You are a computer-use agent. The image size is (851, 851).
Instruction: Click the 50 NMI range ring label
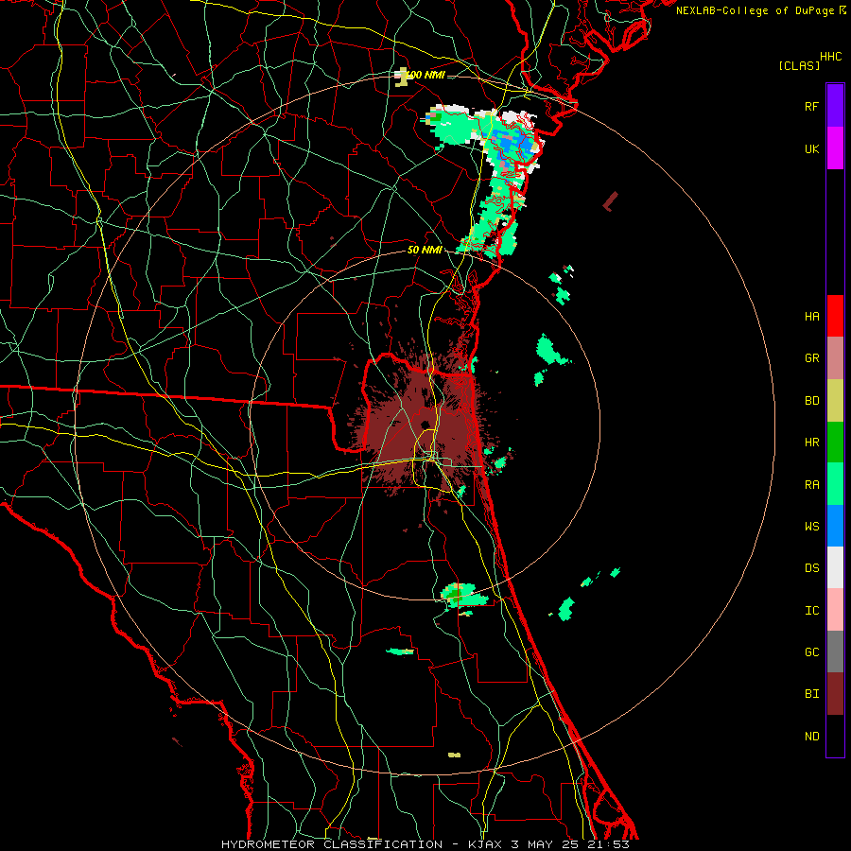(x=425, y=251)
